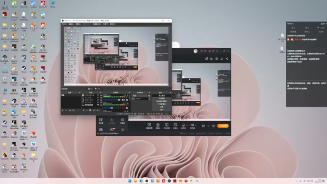Click the share icon in live app header
Viewport: 327px width, 184px height.
tap(227, 58)
